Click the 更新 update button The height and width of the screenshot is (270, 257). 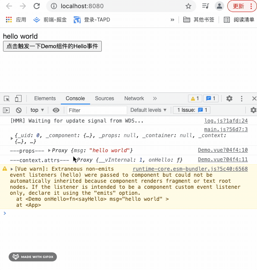(242, 6)
